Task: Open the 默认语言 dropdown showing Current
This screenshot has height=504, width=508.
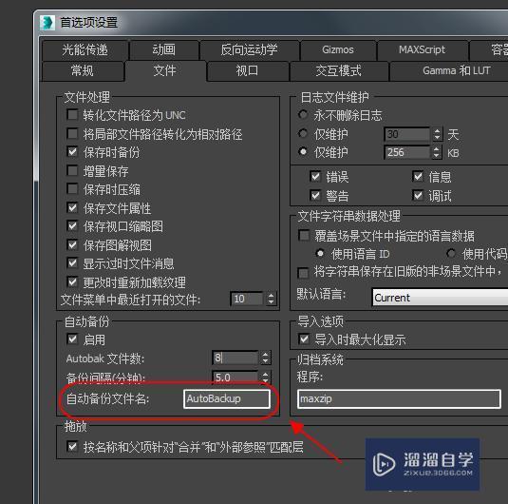Action: (441, 298)
